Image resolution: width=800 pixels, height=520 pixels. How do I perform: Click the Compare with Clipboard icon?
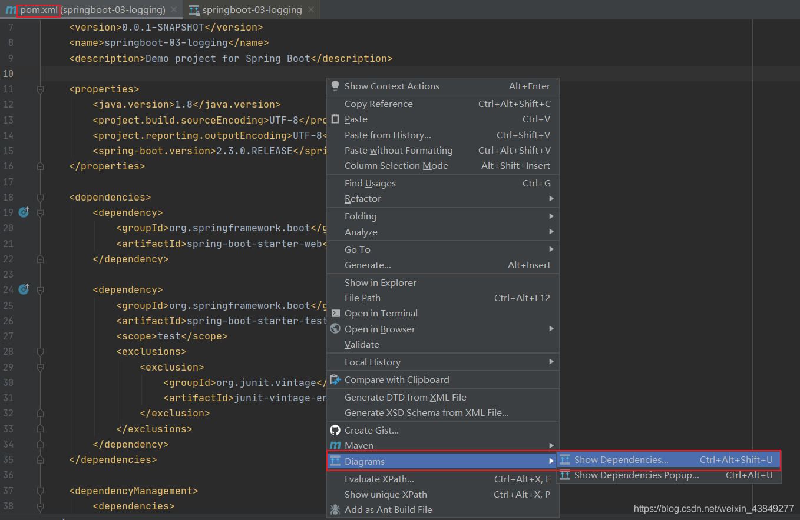335,380
